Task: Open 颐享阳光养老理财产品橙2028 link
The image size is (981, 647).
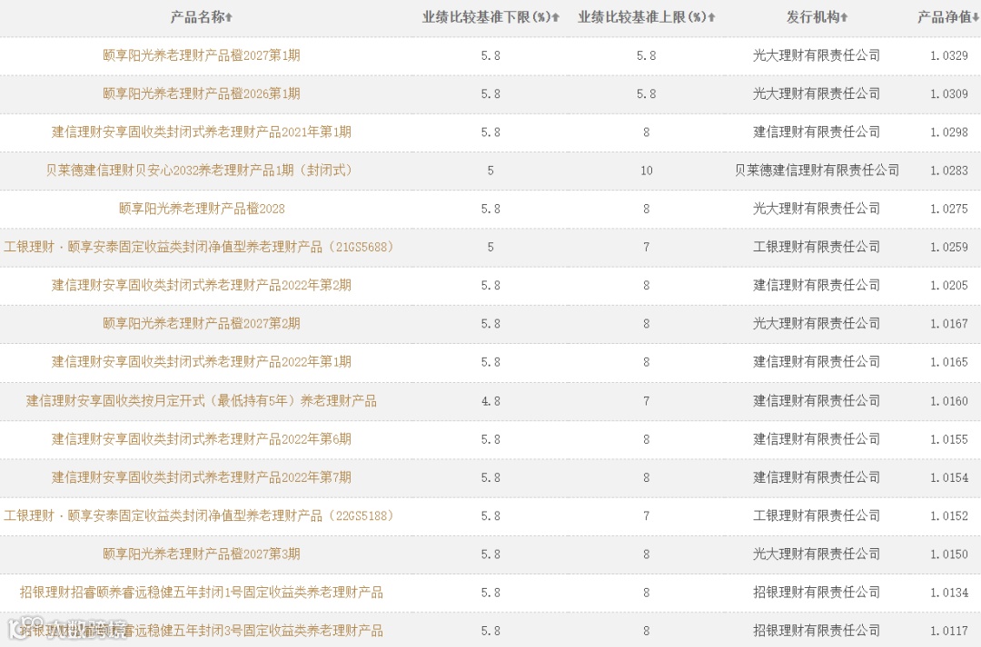Action: tap(202, 208)
